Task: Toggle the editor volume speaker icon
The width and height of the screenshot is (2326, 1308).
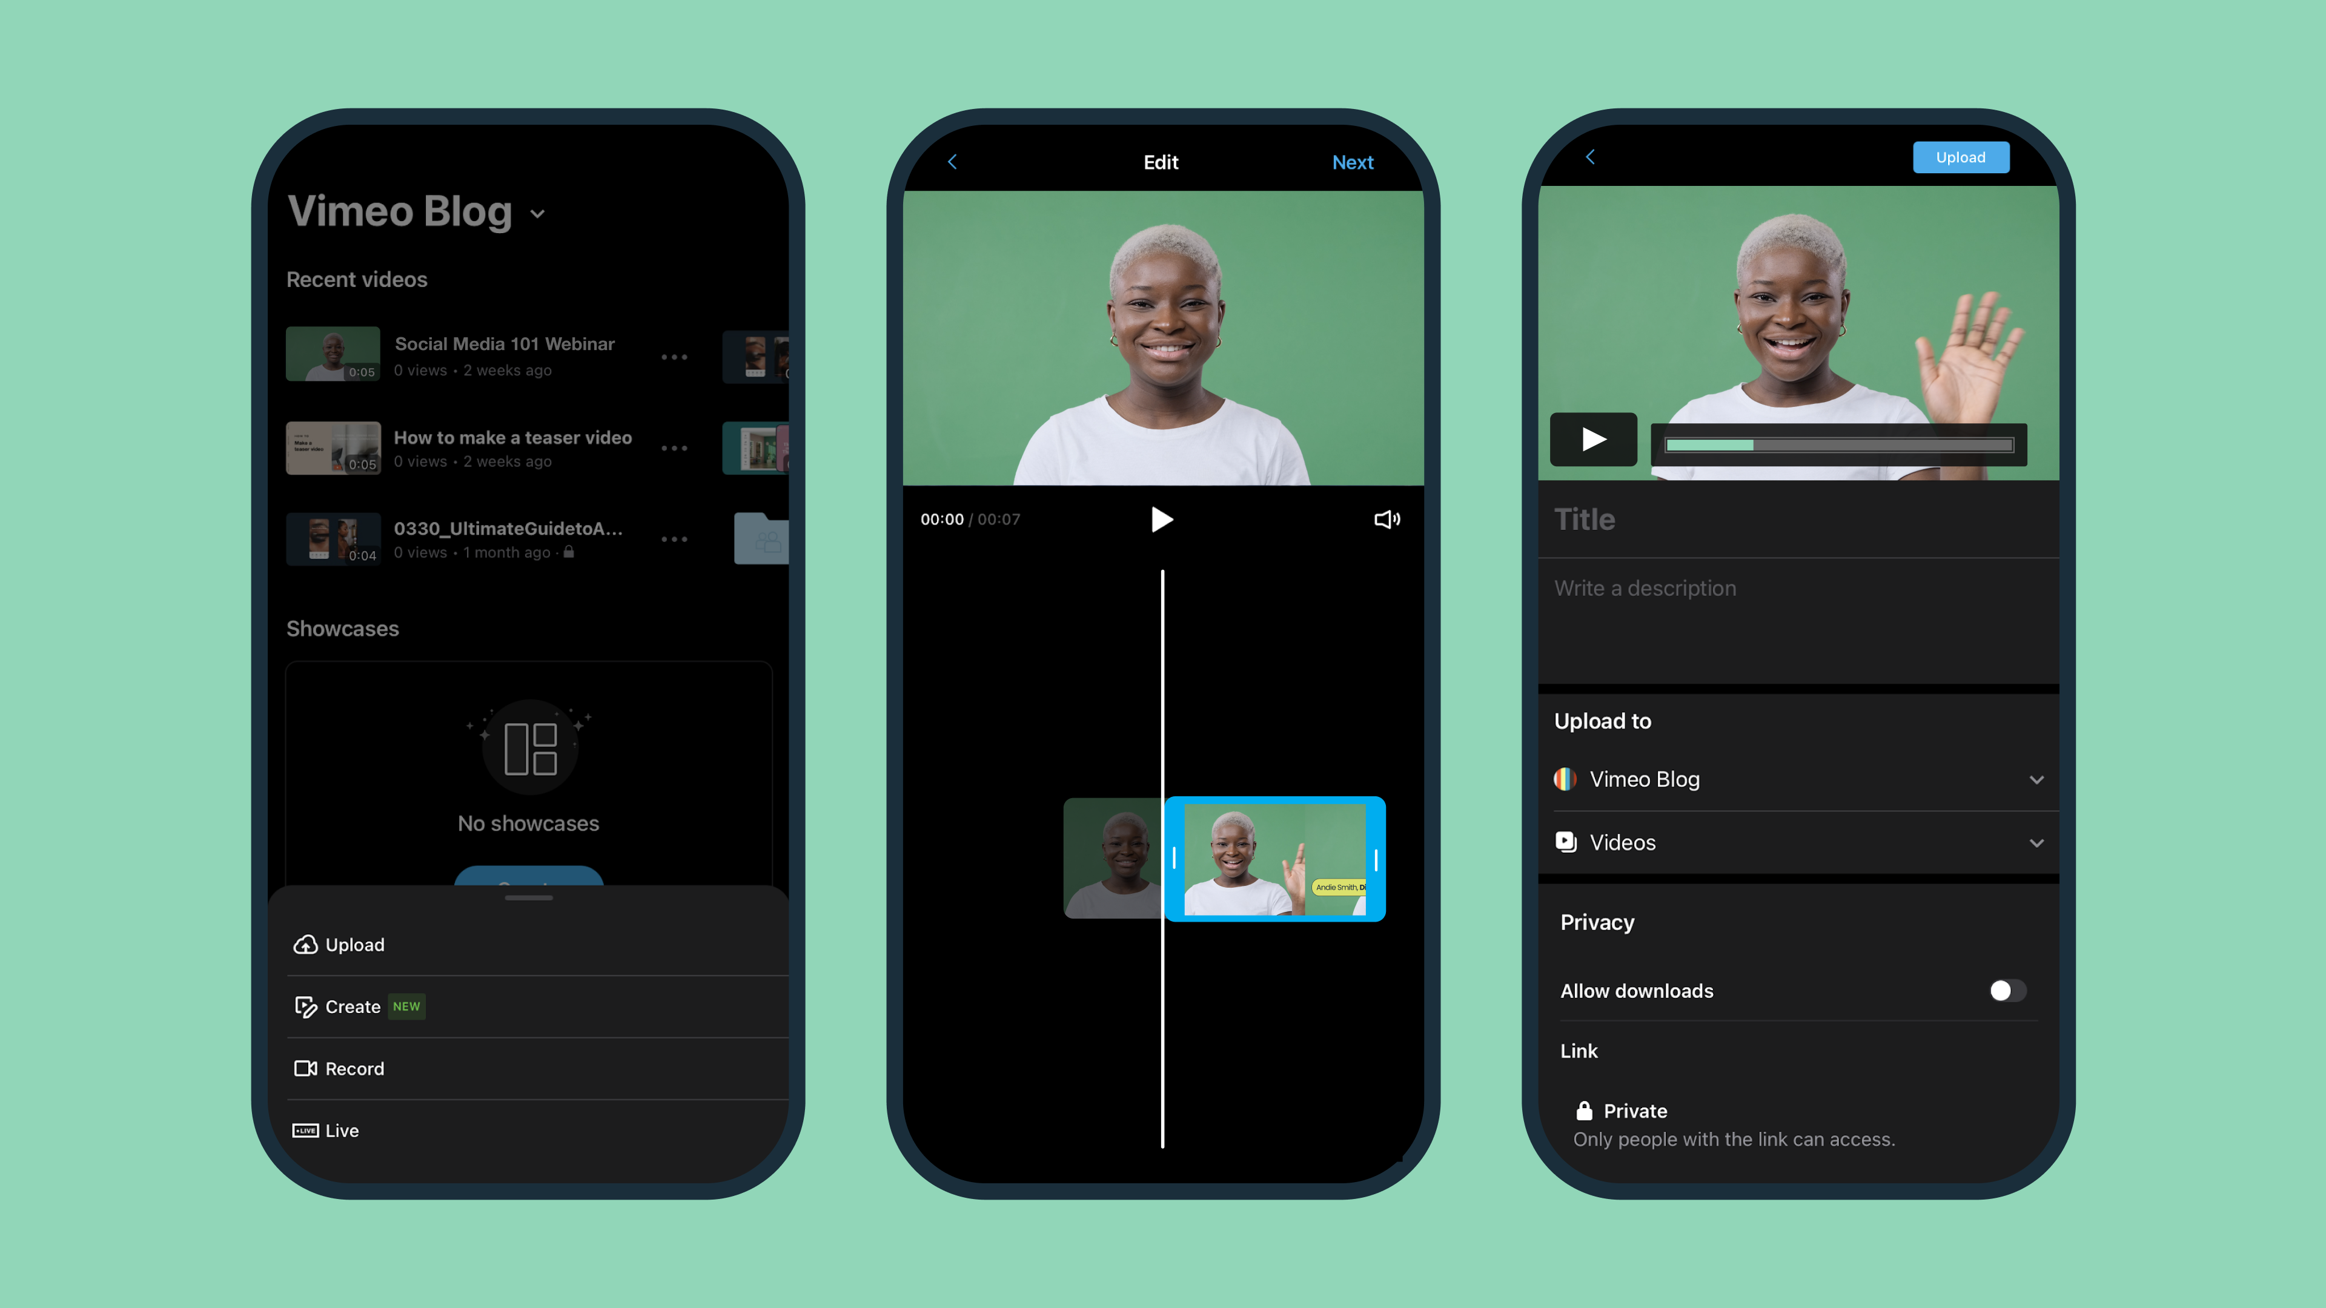Action: click(1387, 519)
